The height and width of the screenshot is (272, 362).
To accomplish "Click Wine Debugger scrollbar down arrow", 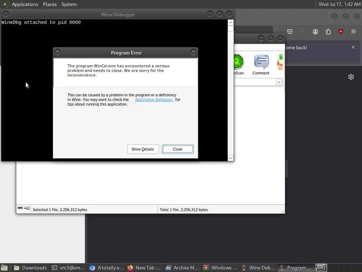I will pyautogui.click(x=230, y=158).
